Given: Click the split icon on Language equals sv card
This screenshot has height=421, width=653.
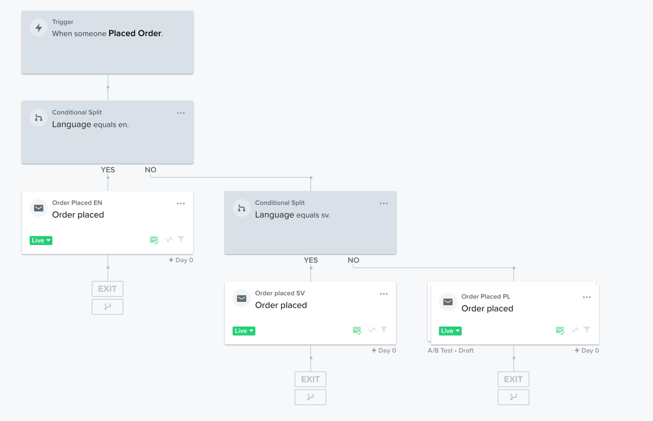Looking at the screenshot, I should tap(241, 208).
